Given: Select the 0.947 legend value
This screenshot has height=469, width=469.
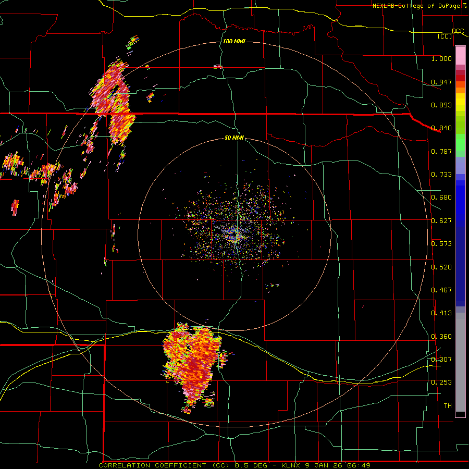Looking at the screenshot, I should click(x=441, y=82).
